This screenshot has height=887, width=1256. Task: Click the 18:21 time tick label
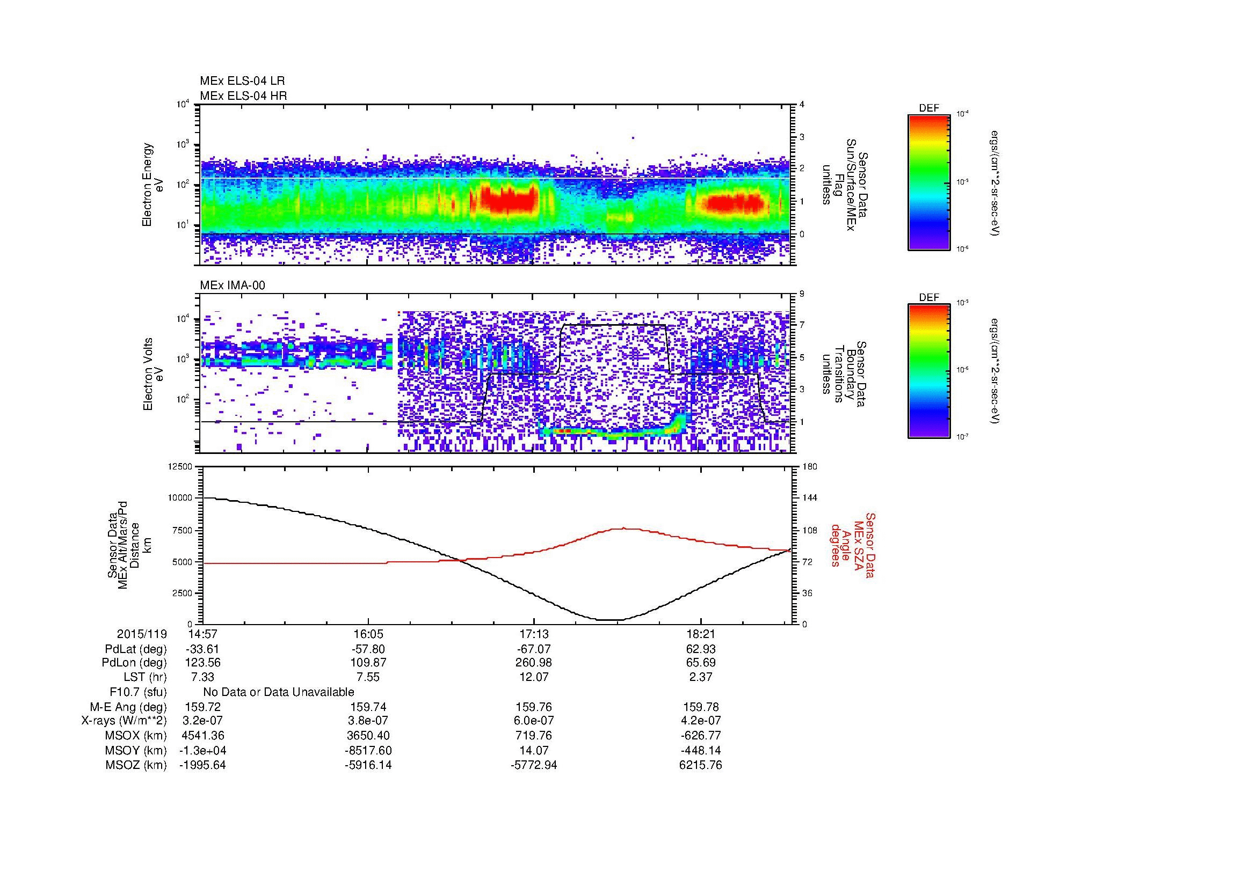(701, 634)
